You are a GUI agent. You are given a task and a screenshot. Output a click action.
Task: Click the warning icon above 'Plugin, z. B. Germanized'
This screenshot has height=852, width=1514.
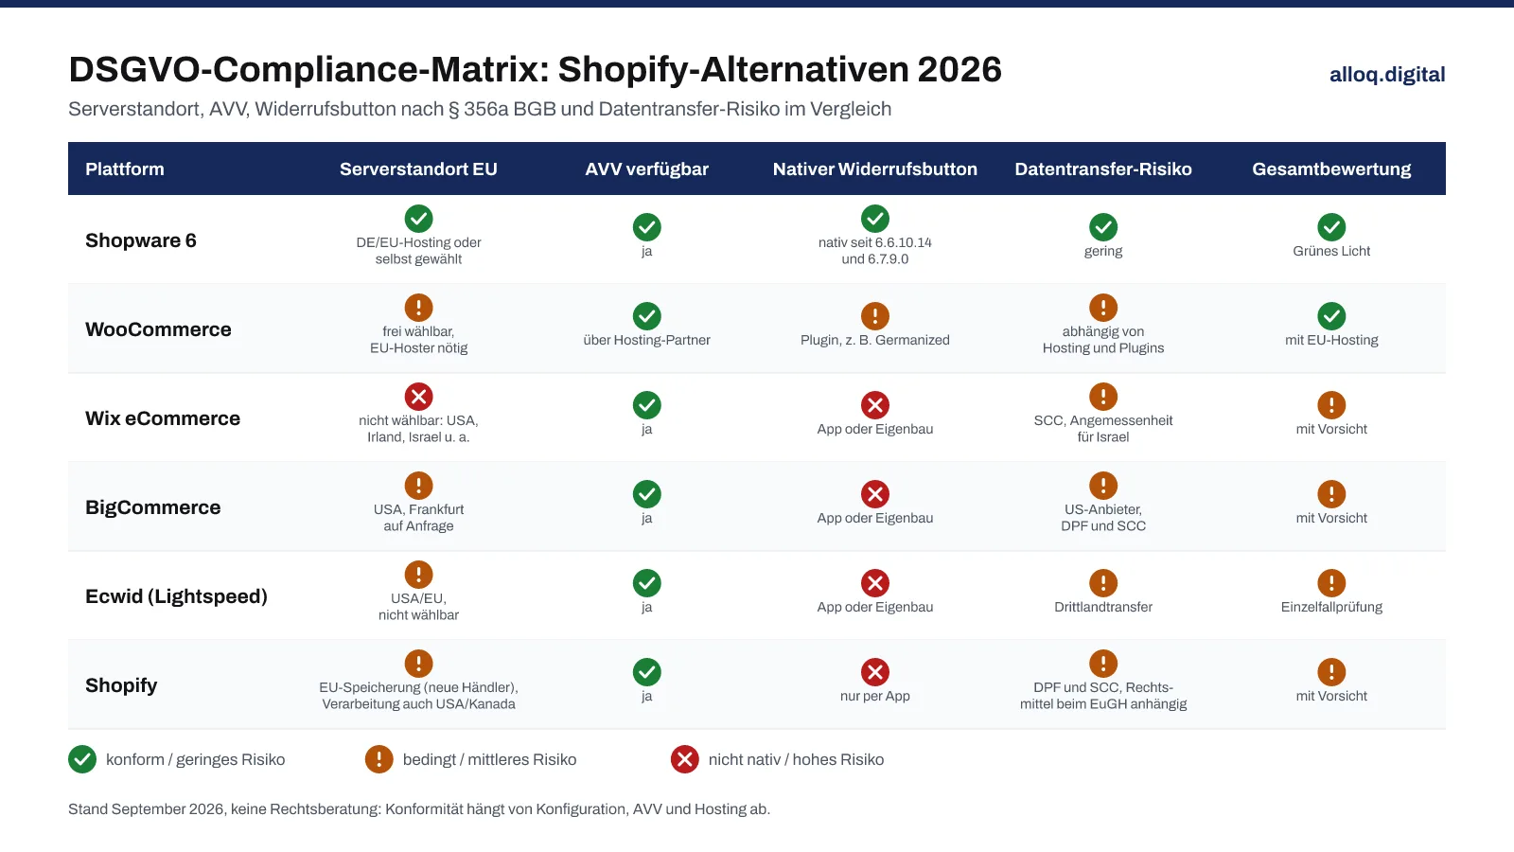click(x=875, y=316)
